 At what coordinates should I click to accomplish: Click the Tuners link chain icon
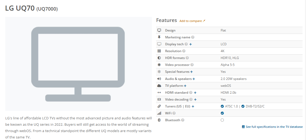click(x=159, y=106)
